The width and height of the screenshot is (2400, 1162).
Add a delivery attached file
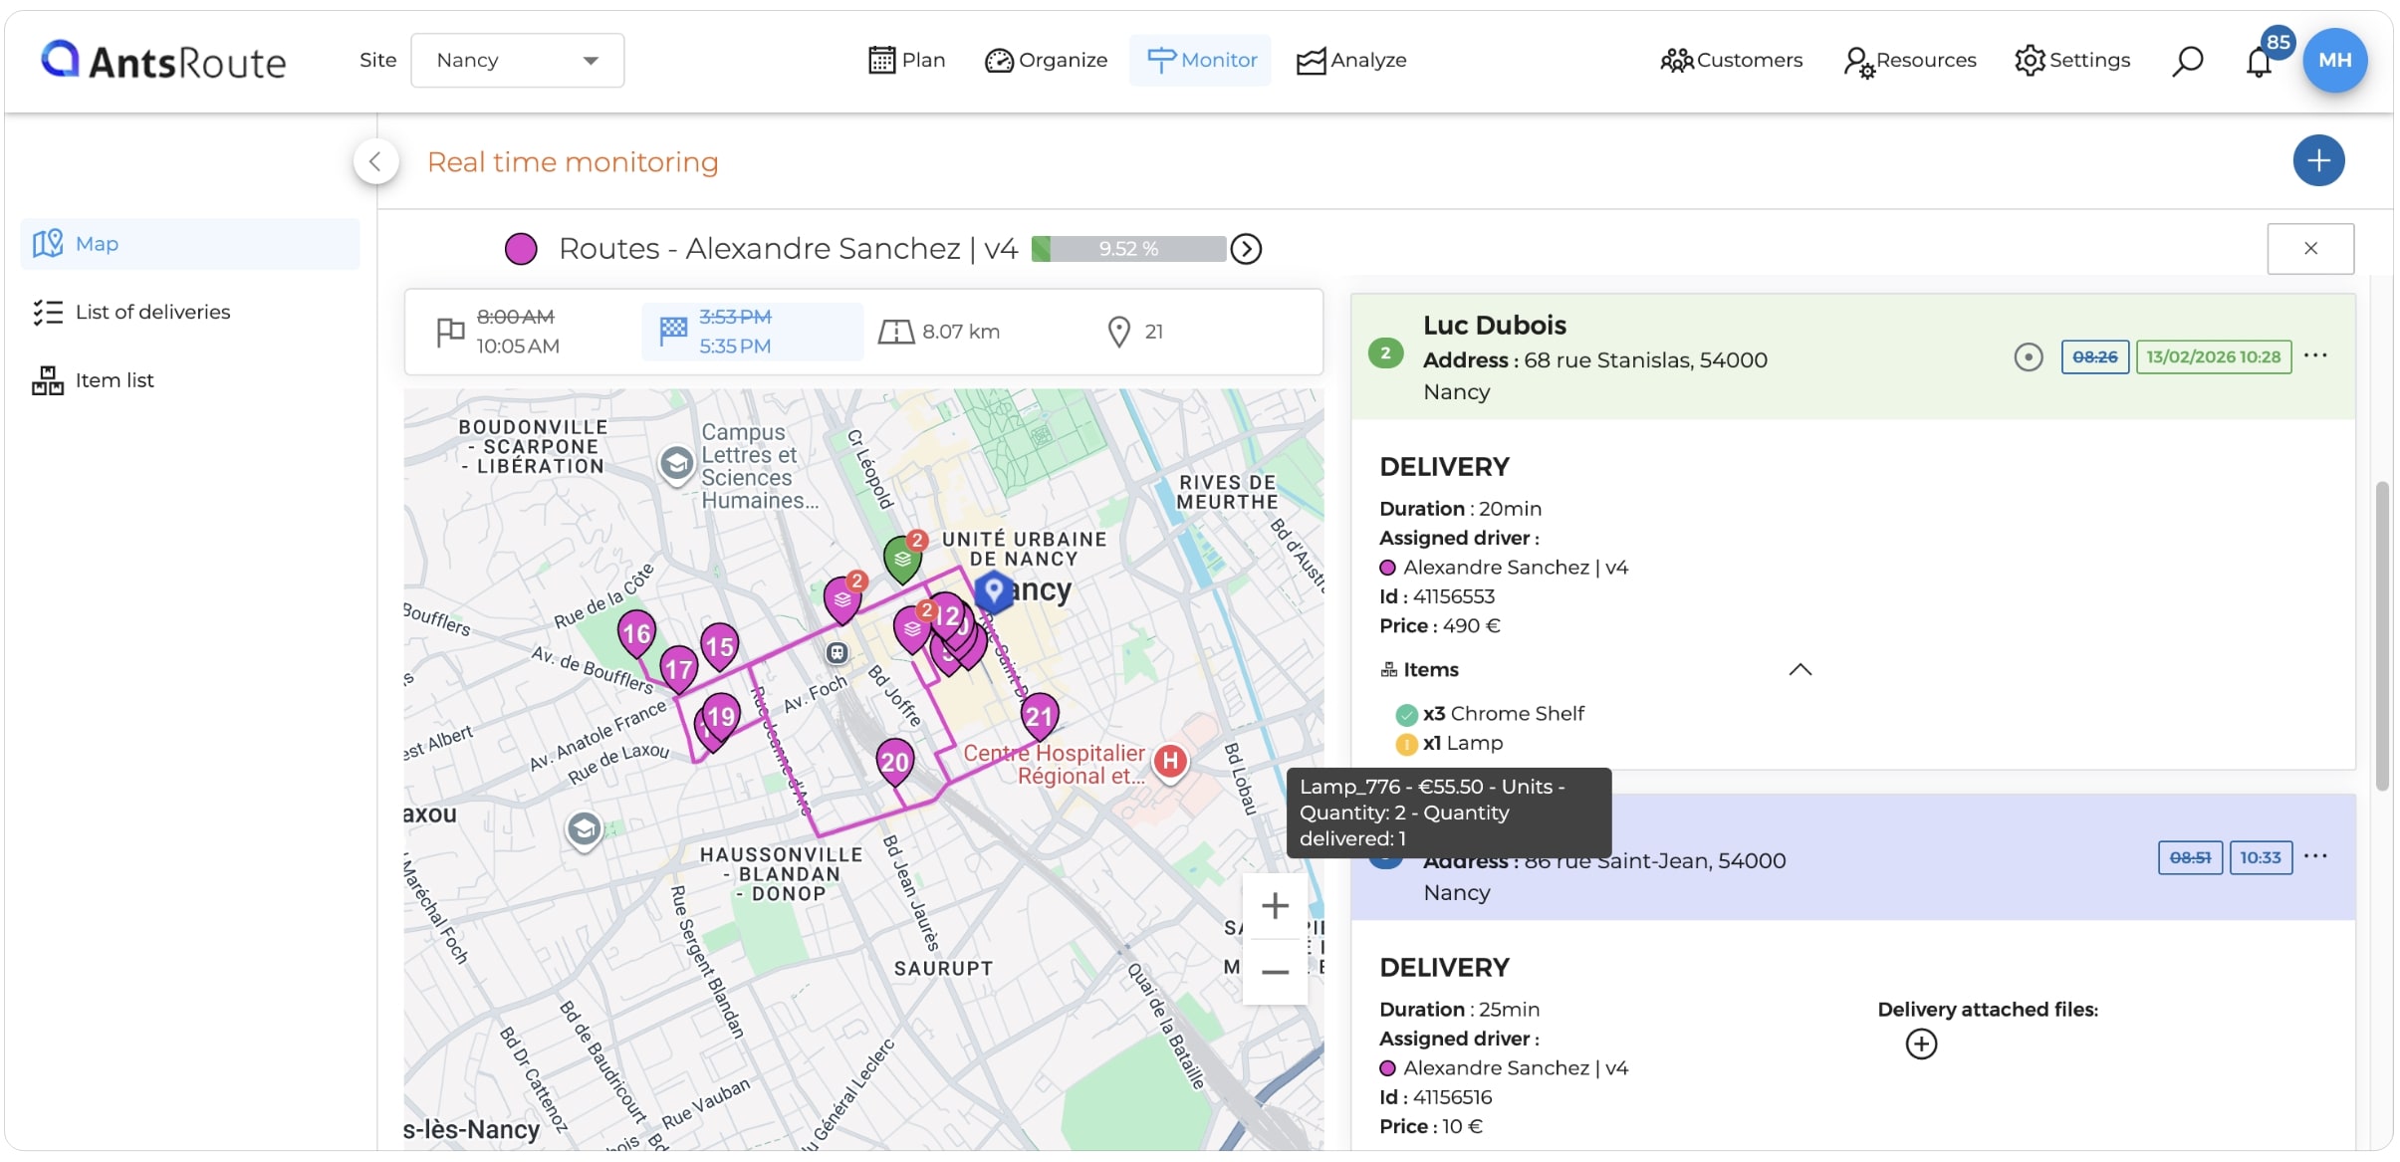click(x=1921, y=1044)
